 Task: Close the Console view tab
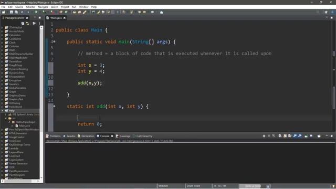coord(112,136)
